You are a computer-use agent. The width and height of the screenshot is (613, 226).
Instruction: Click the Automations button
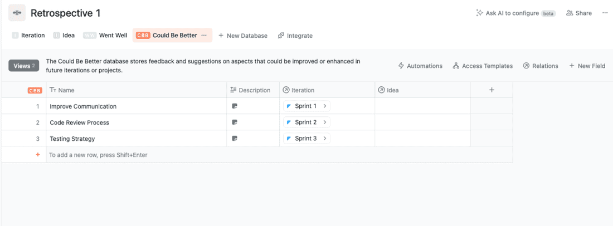pos(420,66)
